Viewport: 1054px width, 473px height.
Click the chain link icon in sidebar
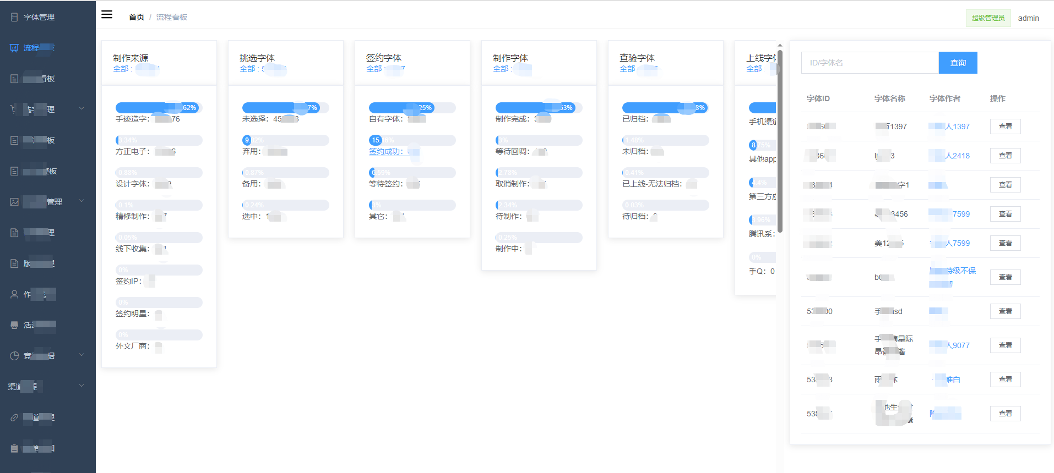14,417
